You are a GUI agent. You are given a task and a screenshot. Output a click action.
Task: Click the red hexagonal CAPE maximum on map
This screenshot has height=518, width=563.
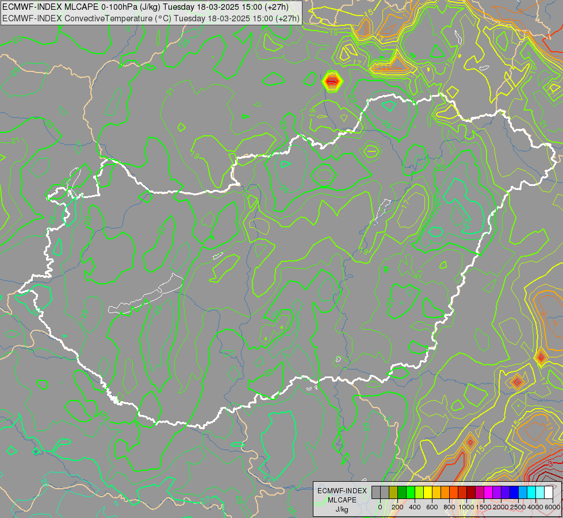tap(332, 82)
